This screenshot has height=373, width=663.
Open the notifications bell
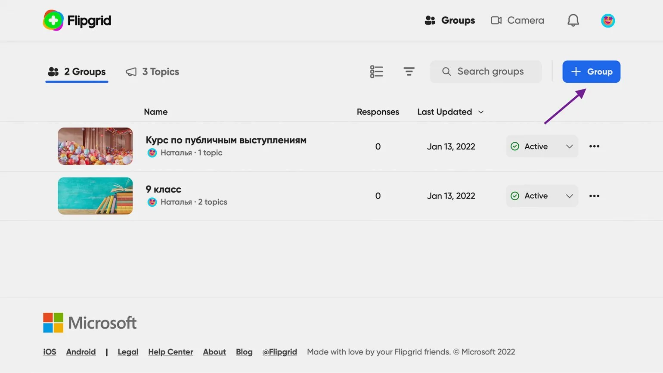pos(573,20)
